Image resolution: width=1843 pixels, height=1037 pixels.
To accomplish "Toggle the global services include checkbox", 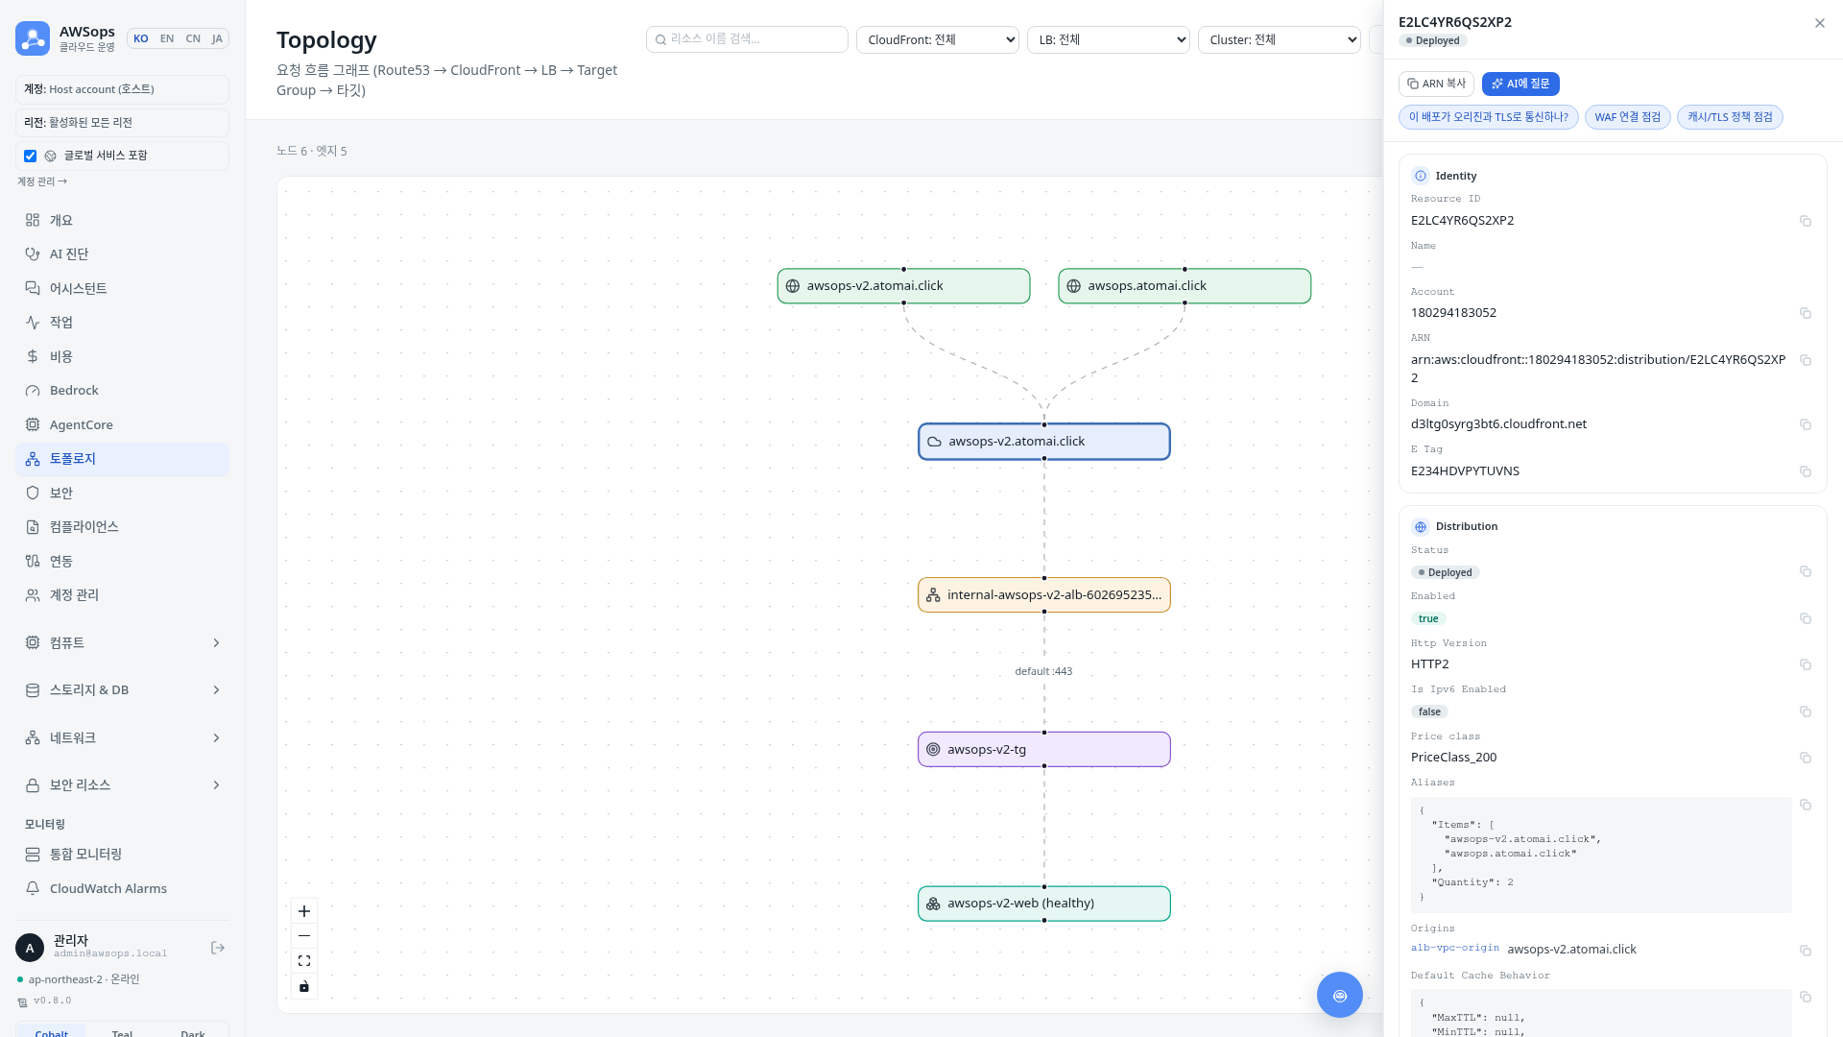I will pos(31,156).
